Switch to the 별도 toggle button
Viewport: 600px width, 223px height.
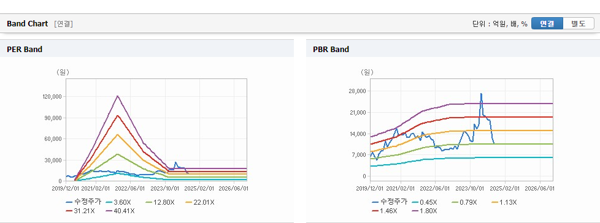(x=578, y=24)
